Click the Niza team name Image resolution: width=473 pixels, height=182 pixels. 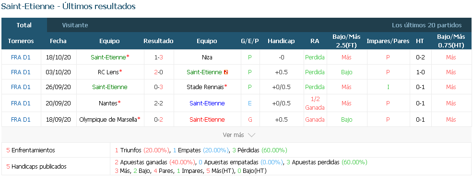pos(207,57)
